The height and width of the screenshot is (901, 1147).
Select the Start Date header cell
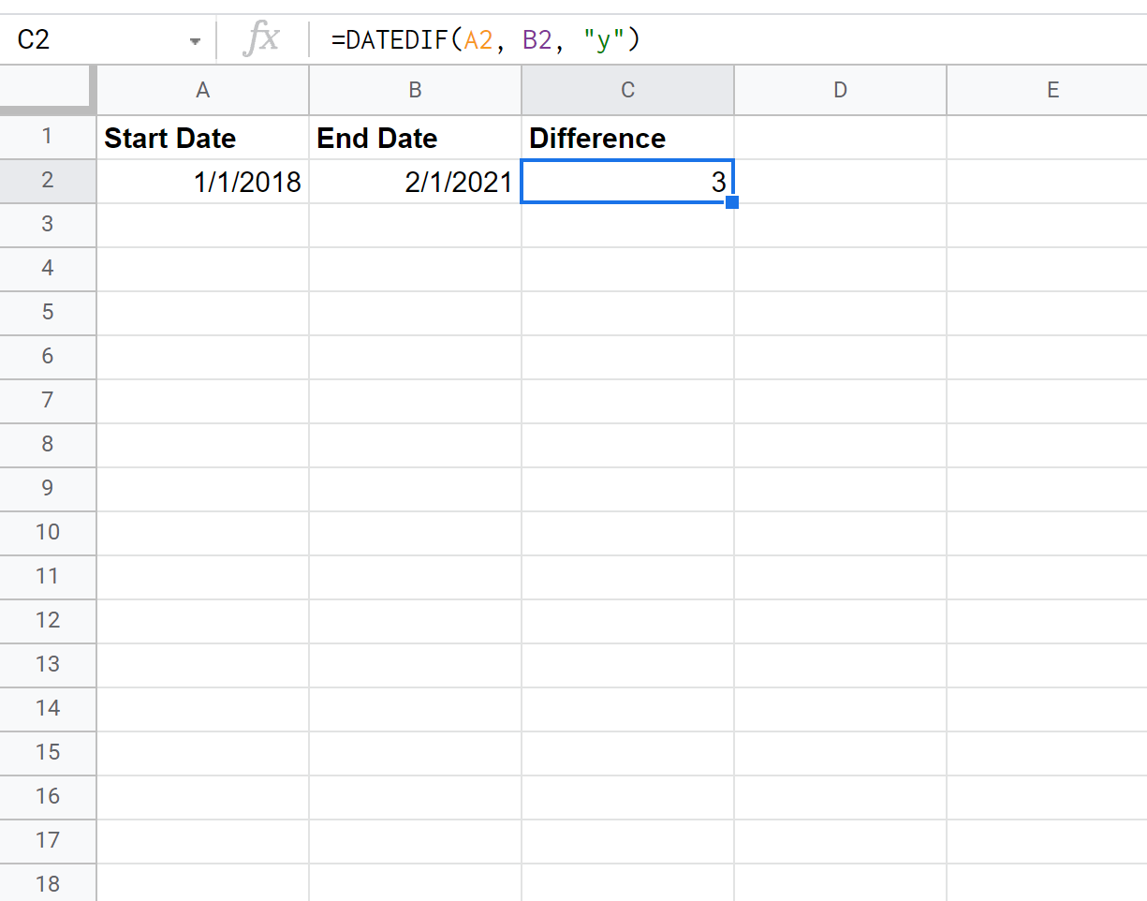202,138
